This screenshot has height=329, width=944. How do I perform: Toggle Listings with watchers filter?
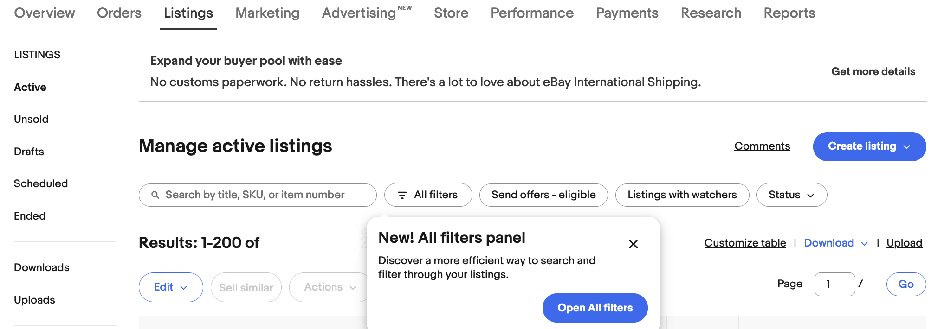(682, 195)
